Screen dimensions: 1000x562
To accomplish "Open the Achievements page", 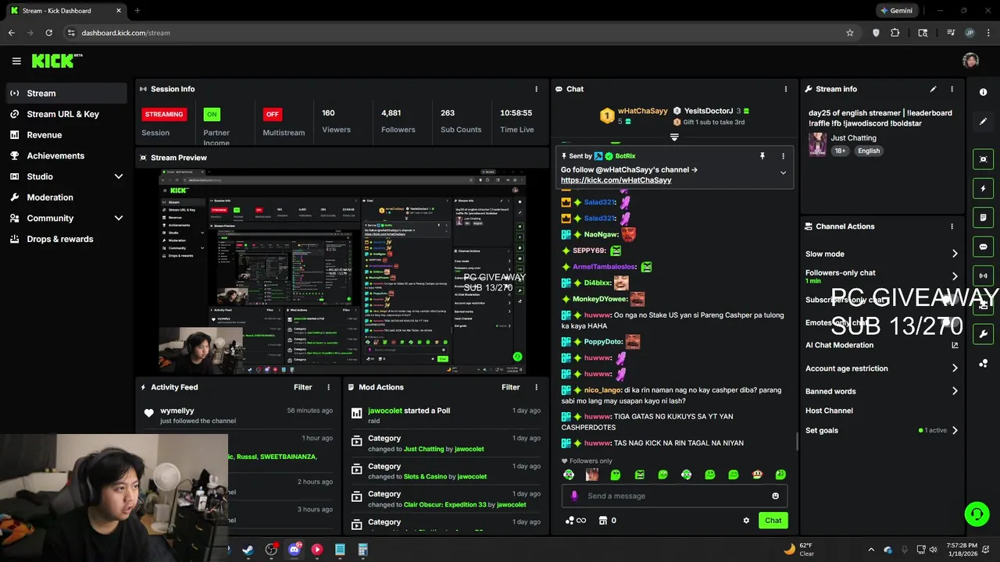I will coord(66,155).
